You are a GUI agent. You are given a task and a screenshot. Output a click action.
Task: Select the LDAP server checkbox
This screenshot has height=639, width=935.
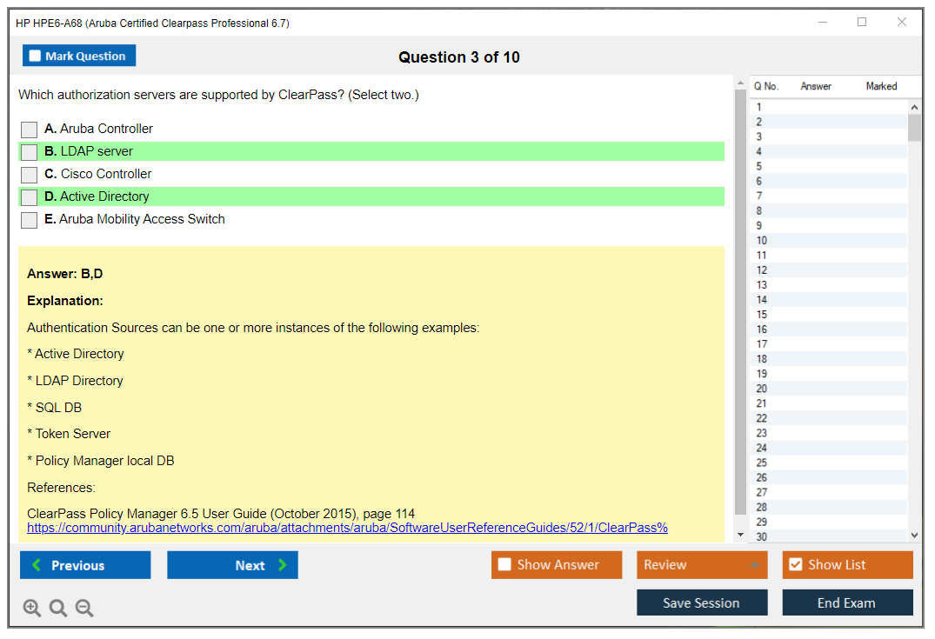click(30, 152)
